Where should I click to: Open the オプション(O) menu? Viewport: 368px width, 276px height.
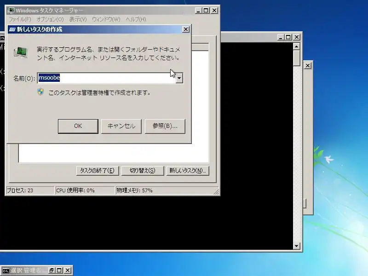pos(50,19)
